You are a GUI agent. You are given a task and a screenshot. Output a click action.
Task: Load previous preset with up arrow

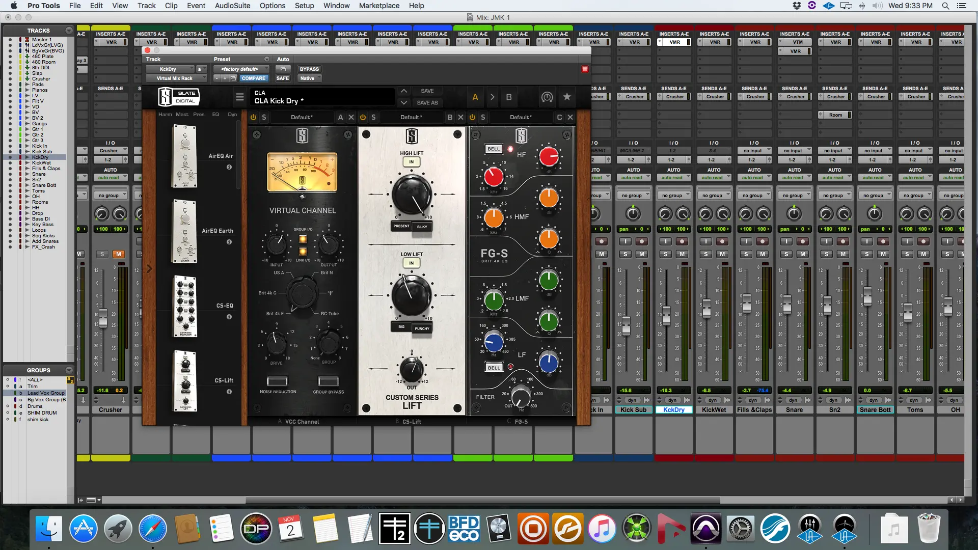[x=403, y=91]
